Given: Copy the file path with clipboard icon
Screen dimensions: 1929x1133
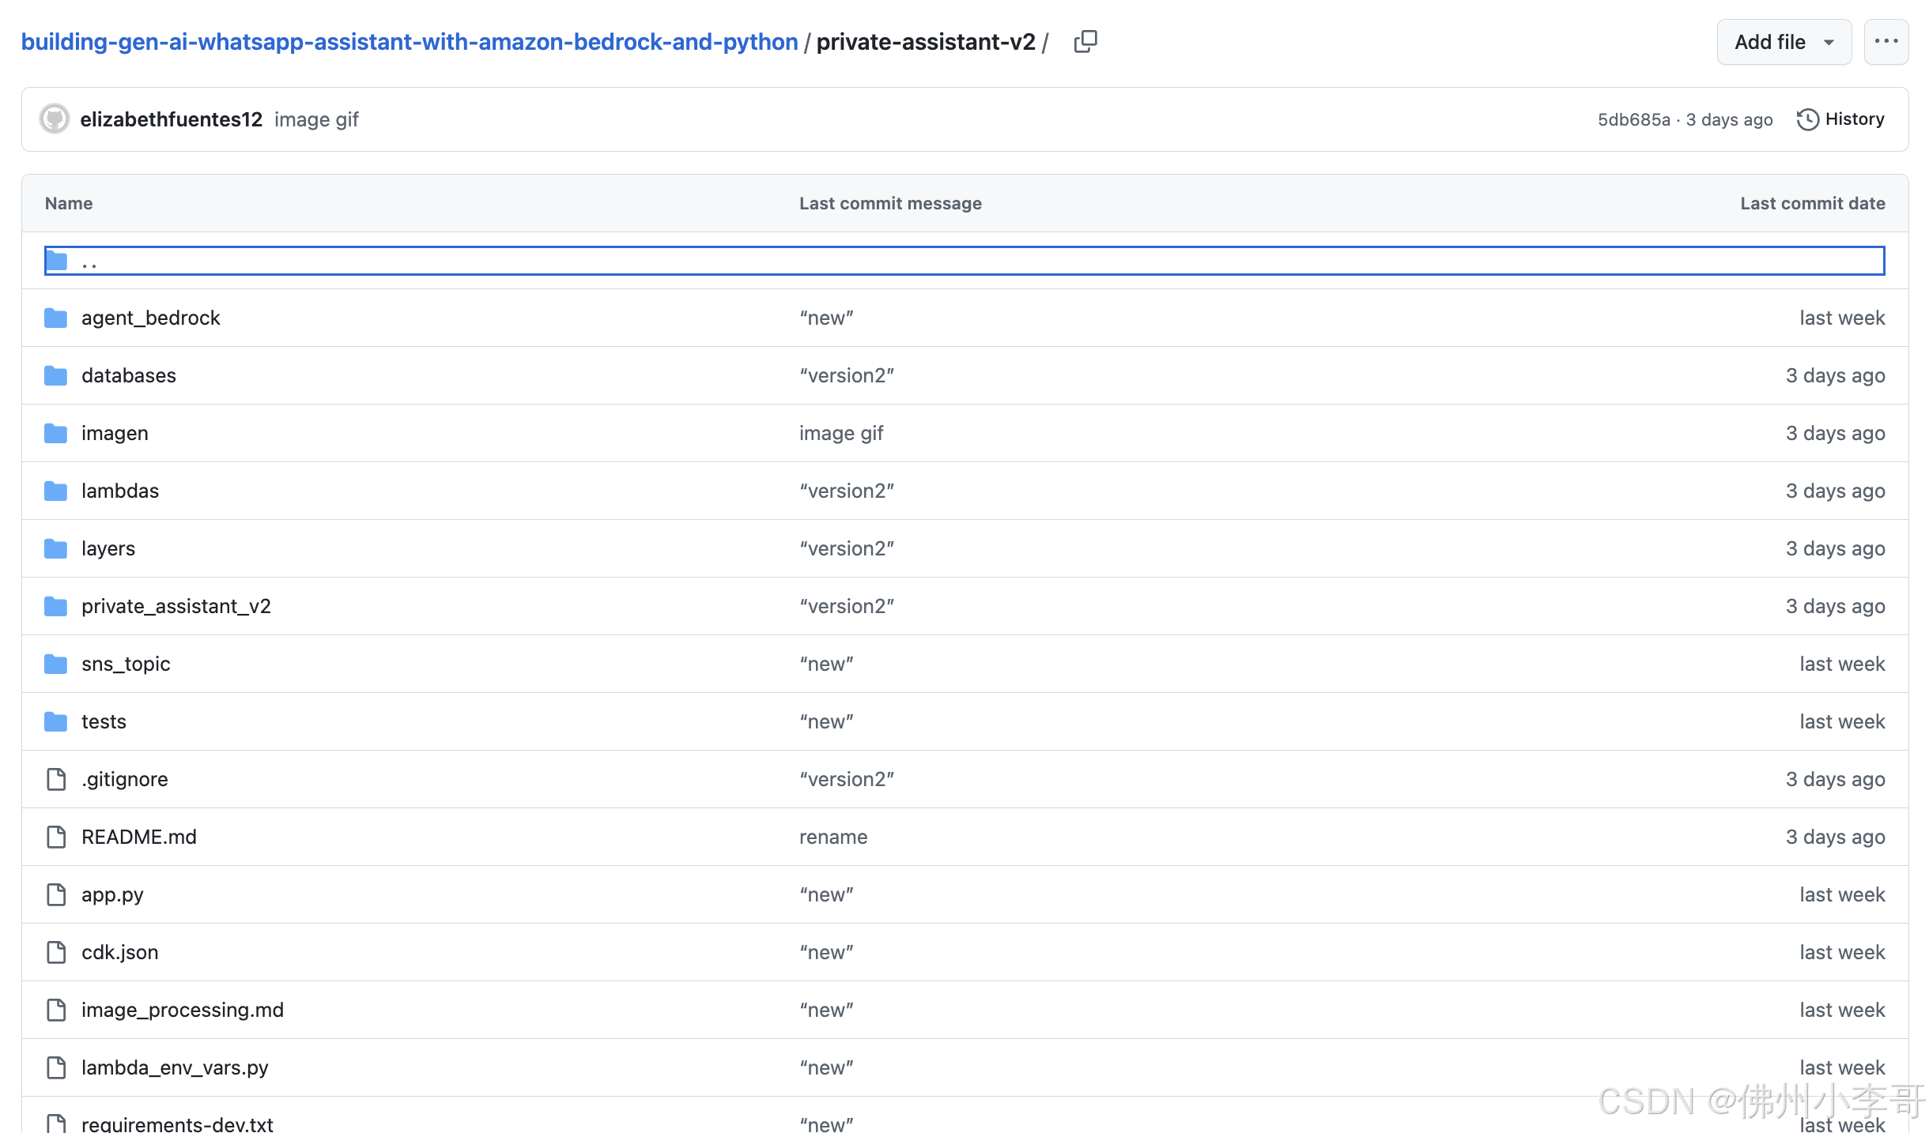Looking at the screenshot, I should [x=1085, y=41].
